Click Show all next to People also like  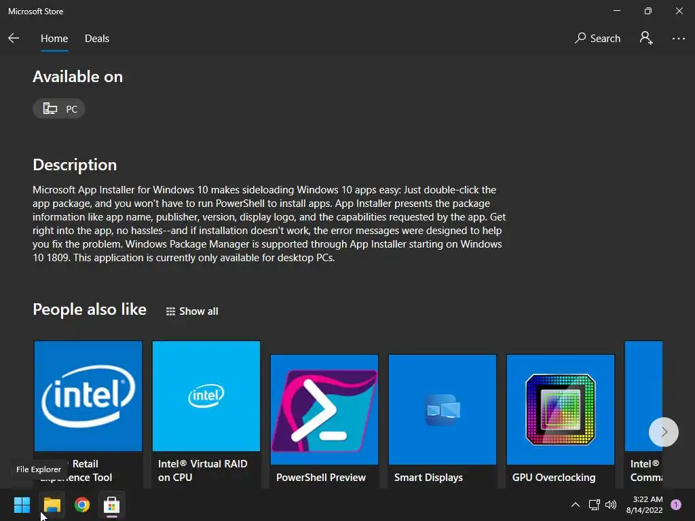coord(192,311)
